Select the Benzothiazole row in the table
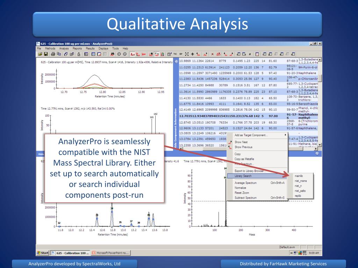The image size is (358, 268). point(249,104)
